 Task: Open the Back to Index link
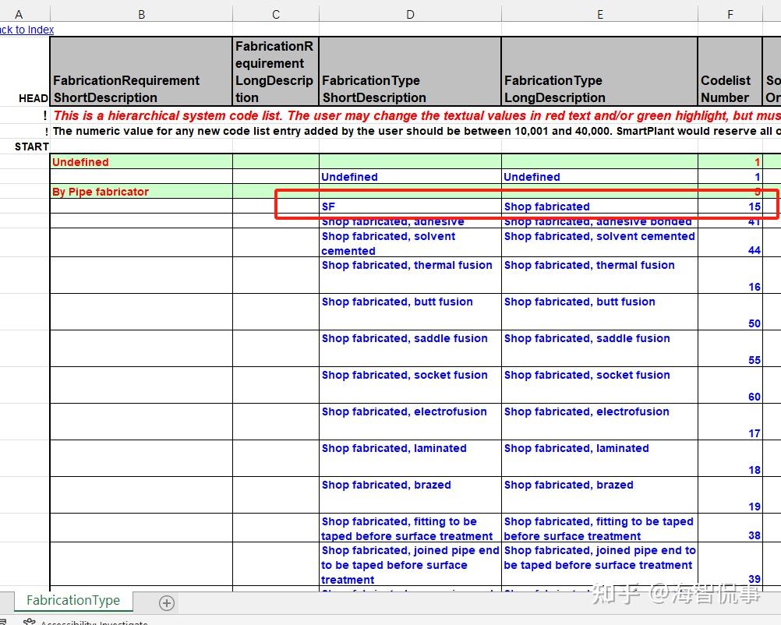(27, 30)
